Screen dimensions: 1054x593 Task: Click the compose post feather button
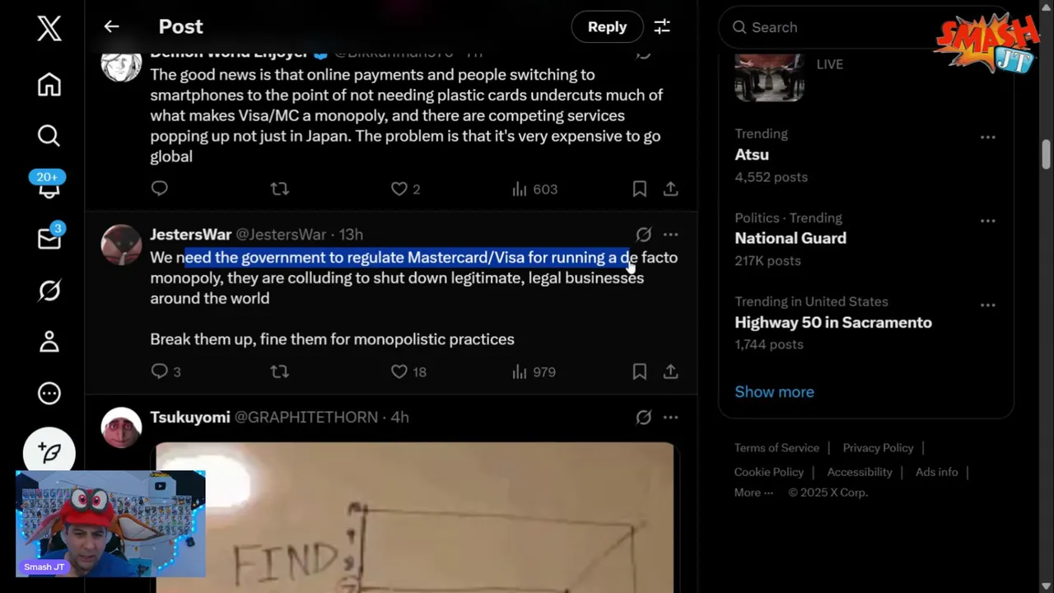click(x=49, y=452)
